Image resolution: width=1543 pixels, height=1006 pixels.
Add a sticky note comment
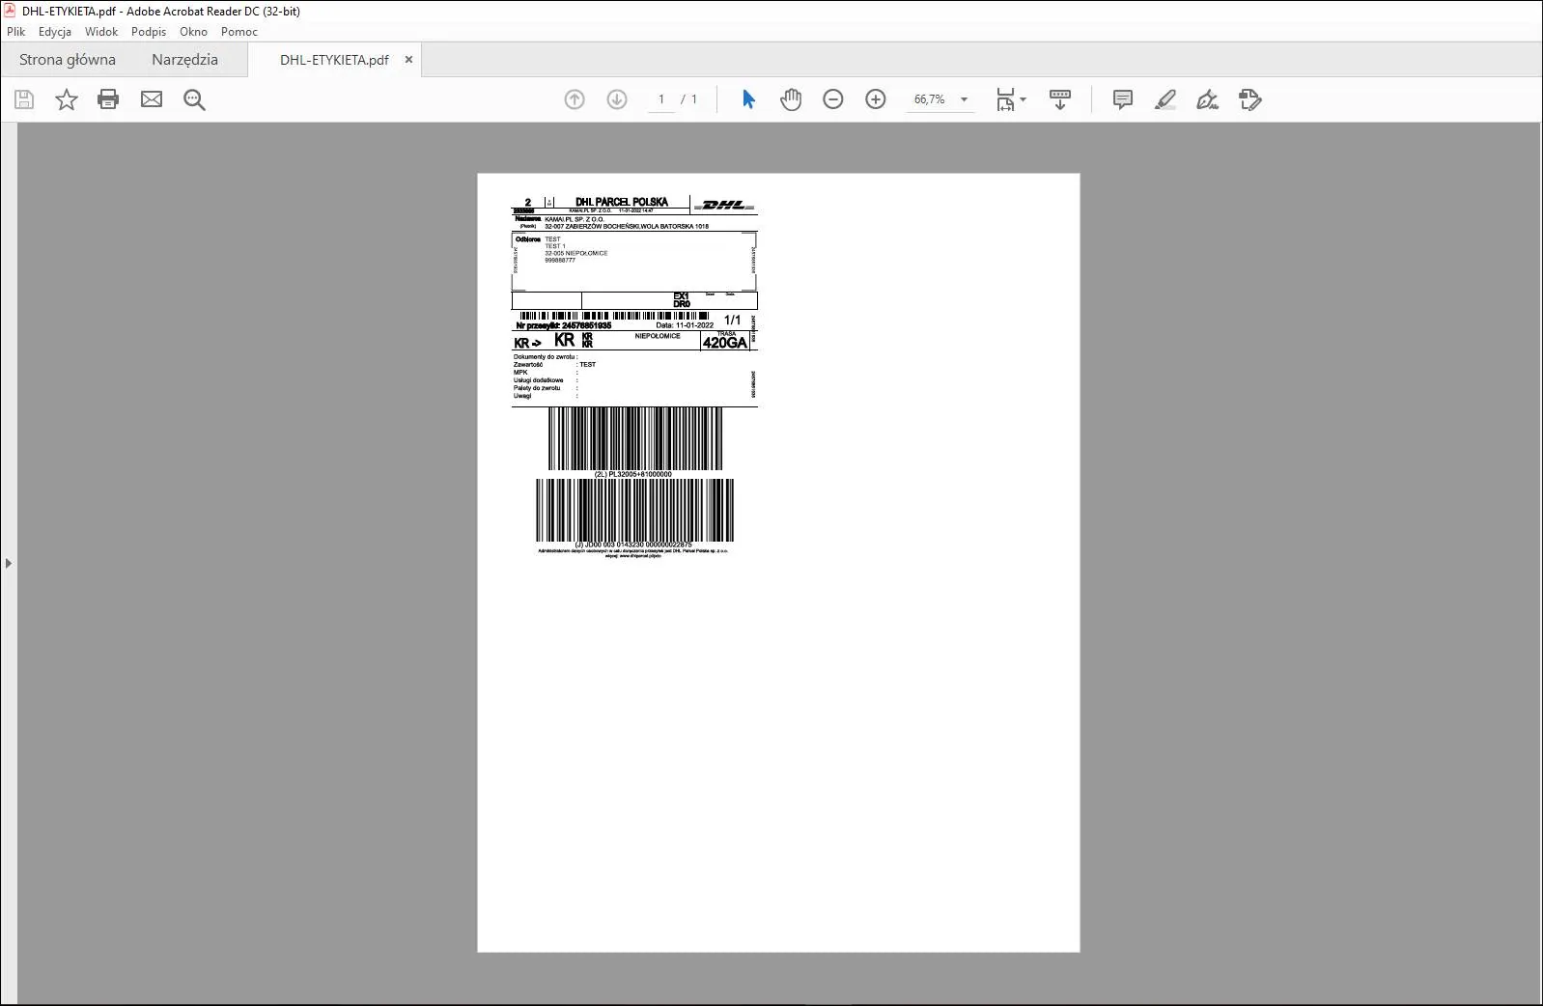pyautogui.click(x=1123, y=99)
